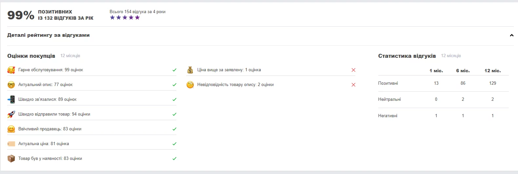Click red cross on Невідповідність товару опису row
The width and height of the screenshot is (518, 174).
pos(353,85)
